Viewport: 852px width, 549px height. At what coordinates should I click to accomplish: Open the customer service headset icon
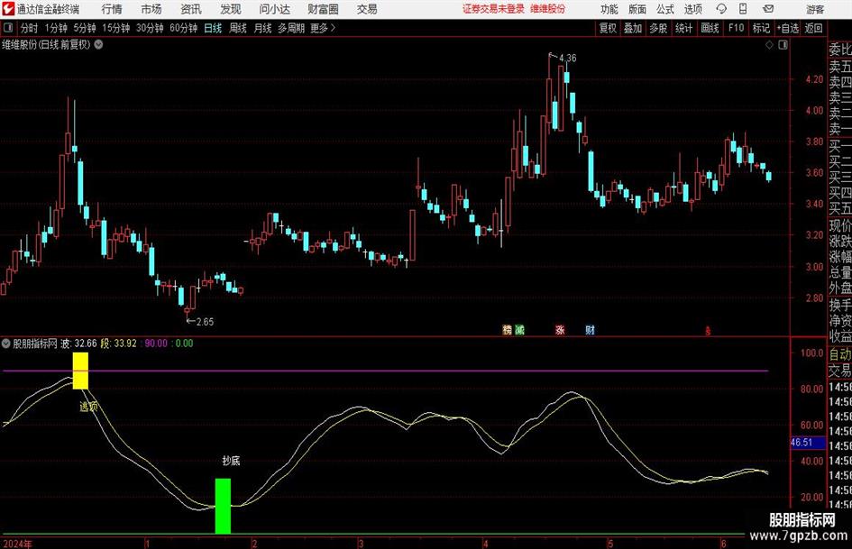(721, 9)
